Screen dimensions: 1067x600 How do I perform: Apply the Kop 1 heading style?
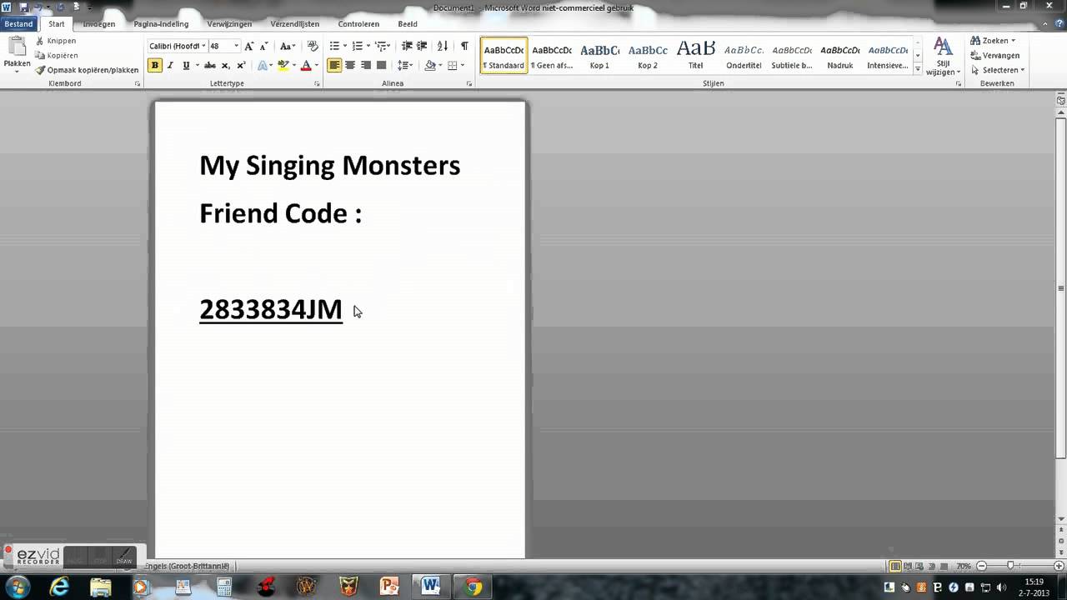click(x=599, y=55)
